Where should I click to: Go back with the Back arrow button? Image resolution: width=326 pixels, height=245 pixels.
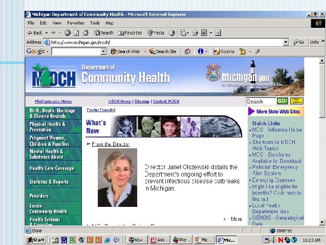click(x=35, y=33)
